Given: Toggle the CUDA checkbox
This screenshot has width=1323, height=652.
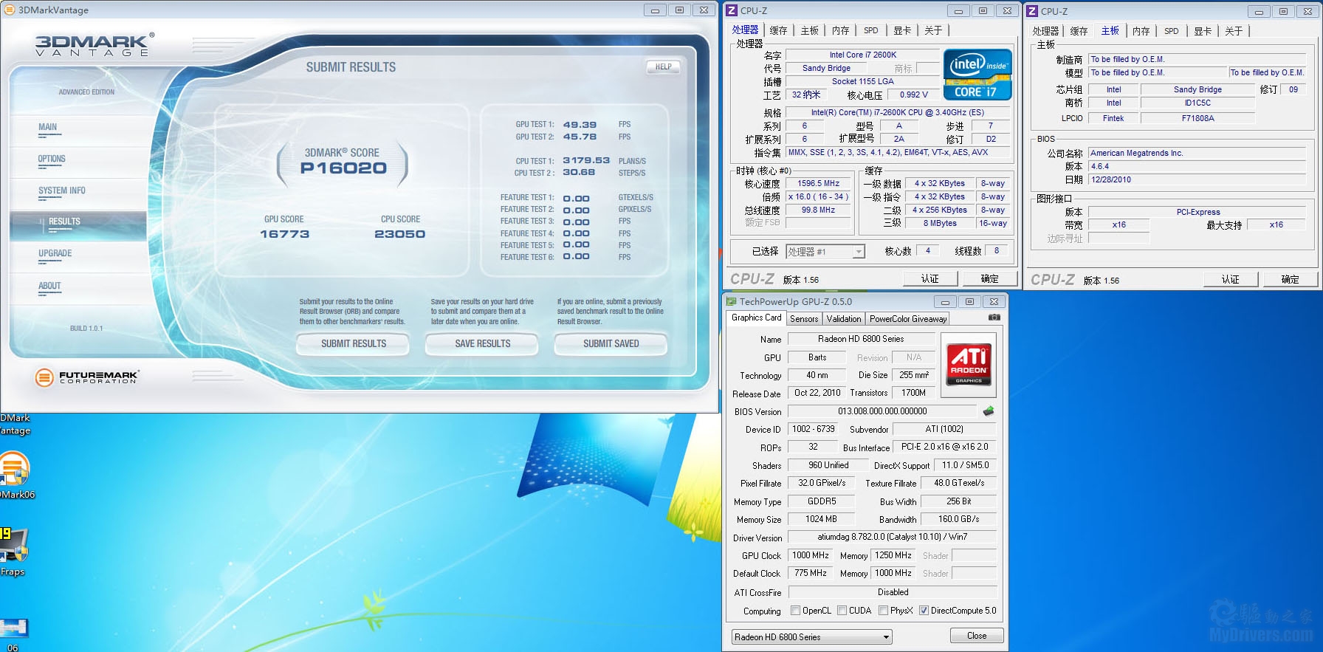Looking at the screenshot, I should pyautogui.click(x=842, y=611).
